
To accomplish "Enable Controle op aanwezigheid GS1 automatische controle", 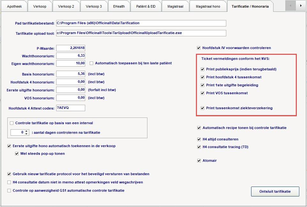I will [x=9, y=191].
